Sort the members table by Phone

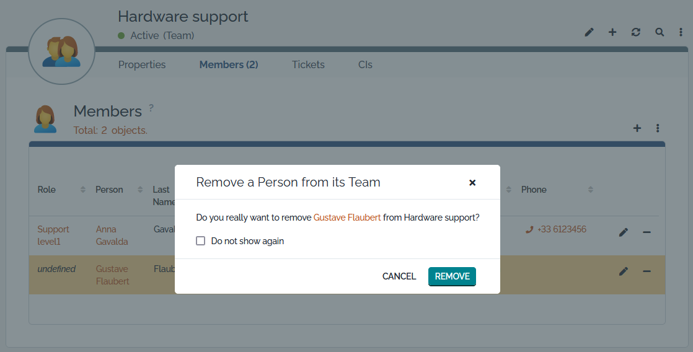point(590,190)
